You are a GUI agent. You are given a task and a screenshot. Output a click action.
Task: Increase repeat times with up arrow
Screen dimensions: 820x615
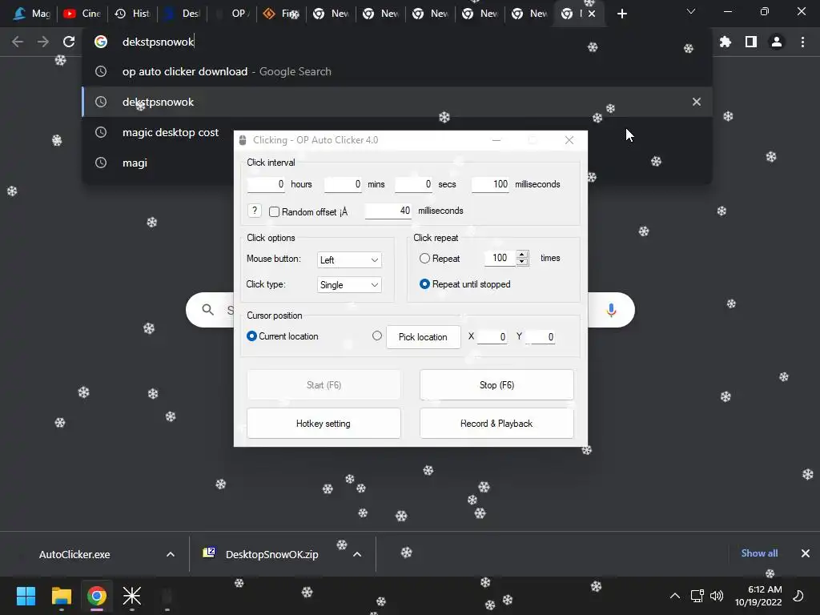coord(522,254)
